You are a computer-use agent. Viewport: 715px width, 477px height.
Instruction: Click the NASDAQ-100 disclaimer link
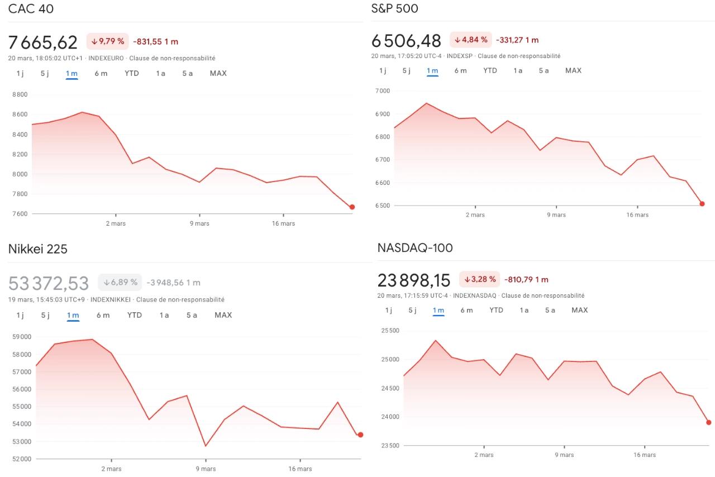[544, 295]
